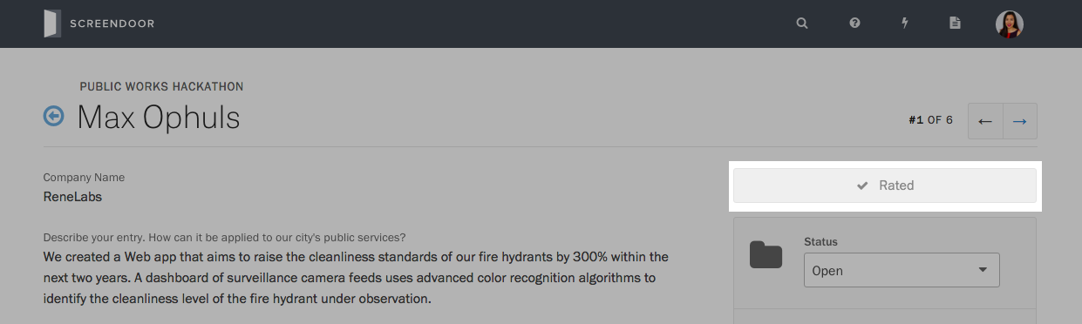Select the ReneLabs company name value
The image size is (1082, 324).
[72, 197]
